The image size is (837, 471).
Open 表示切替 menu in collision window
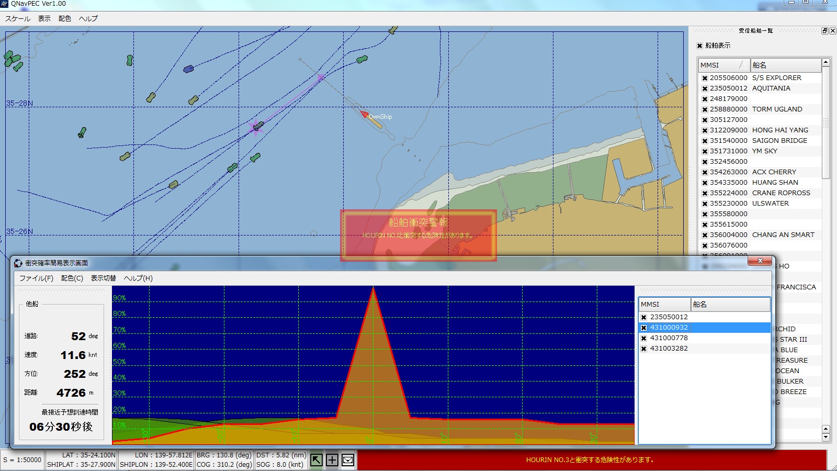(x=104, y=278)
